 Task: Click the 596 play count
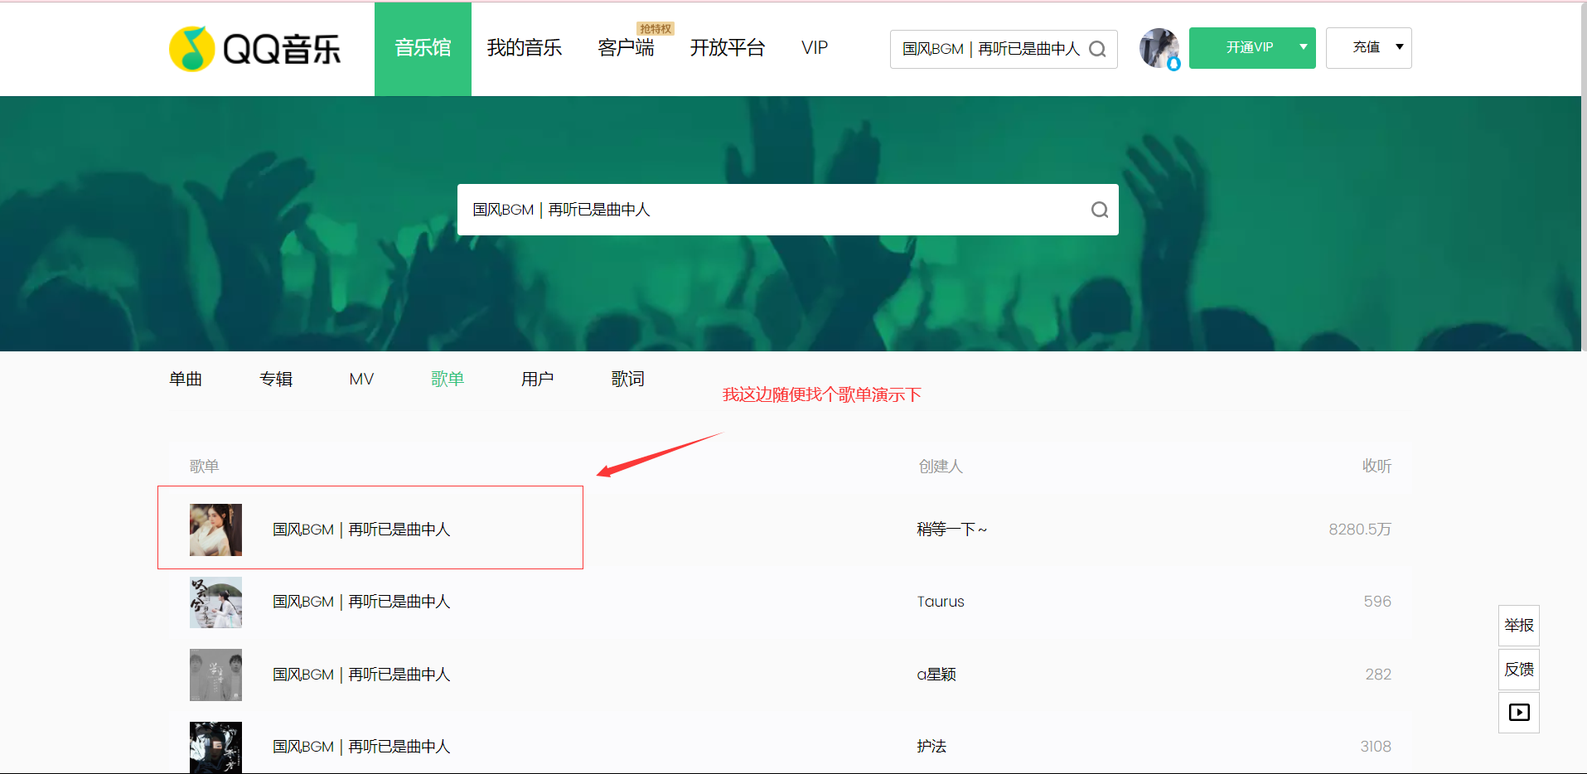[x=1377, y=602]
